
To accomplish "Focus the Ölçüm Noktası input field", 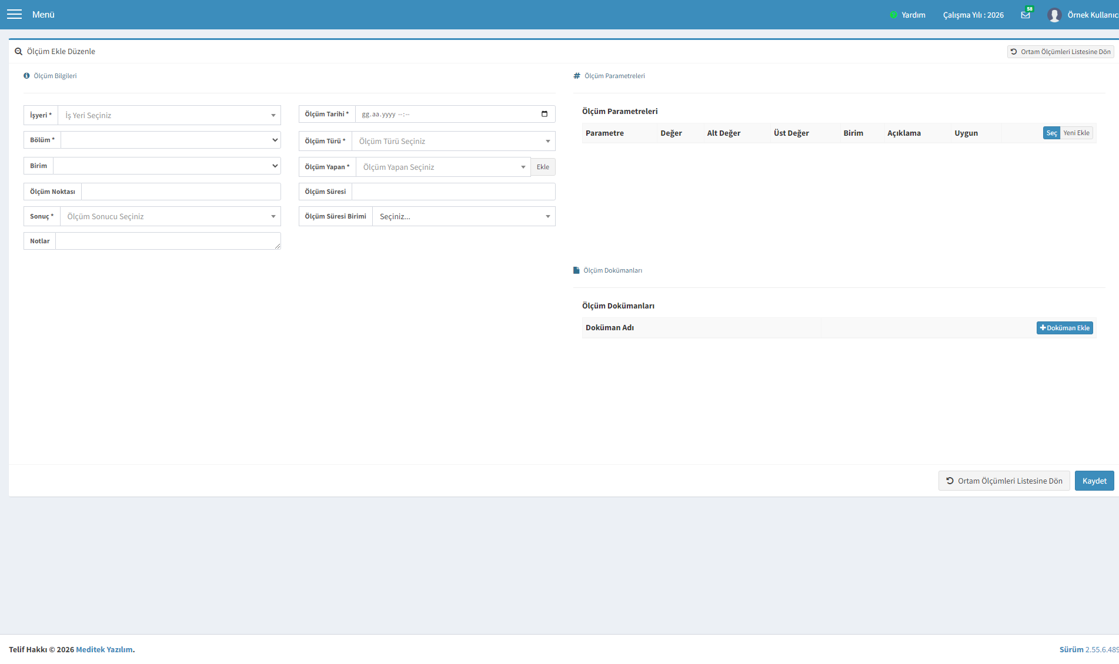I will [x=181, y=192].
